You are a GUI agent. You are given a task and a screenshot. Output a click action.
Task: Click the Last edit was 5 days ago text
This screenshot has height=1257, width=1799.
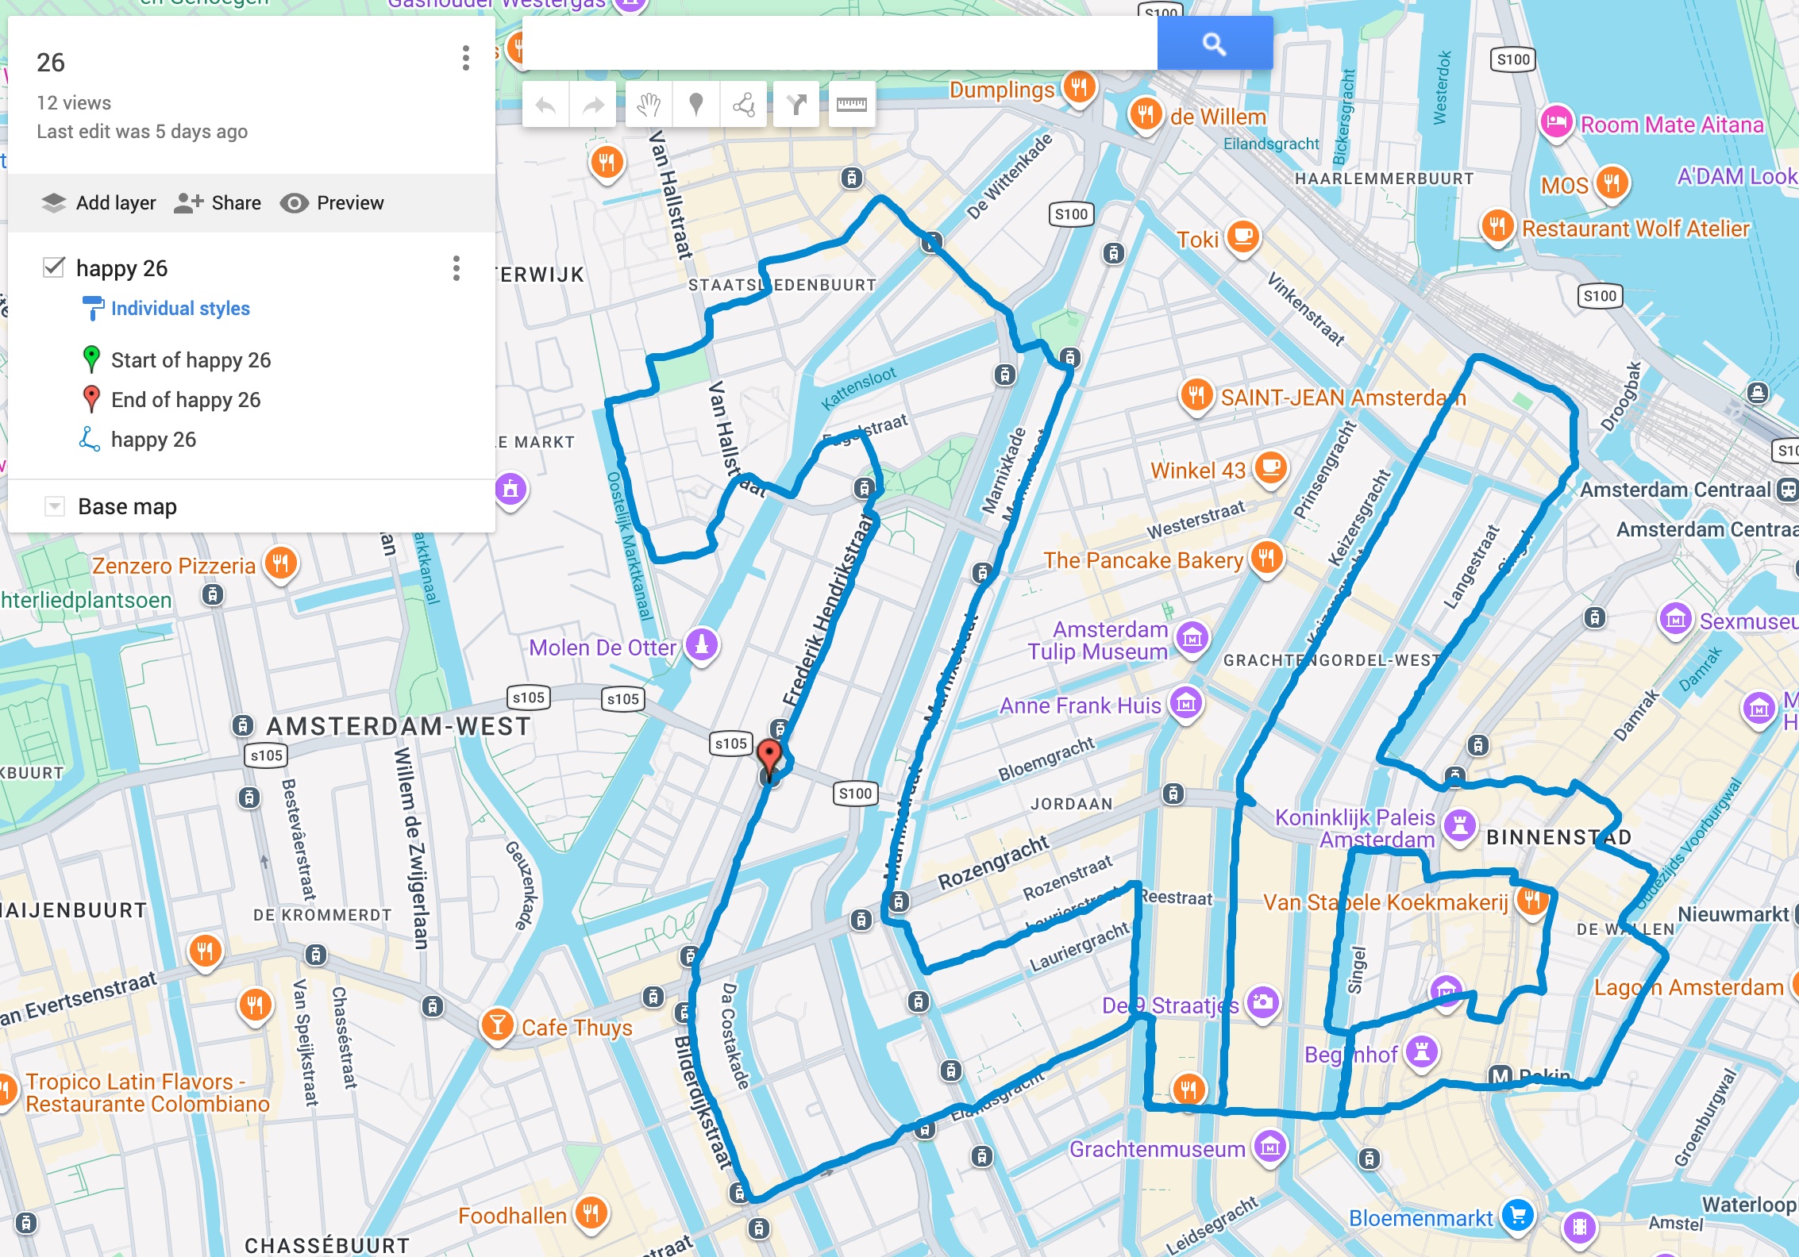142,131
